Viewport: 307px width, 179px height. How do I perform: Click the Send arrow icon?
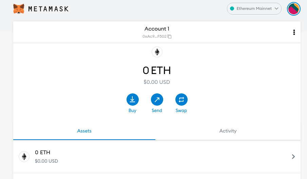pyautogui.click(x=157, y=100)
